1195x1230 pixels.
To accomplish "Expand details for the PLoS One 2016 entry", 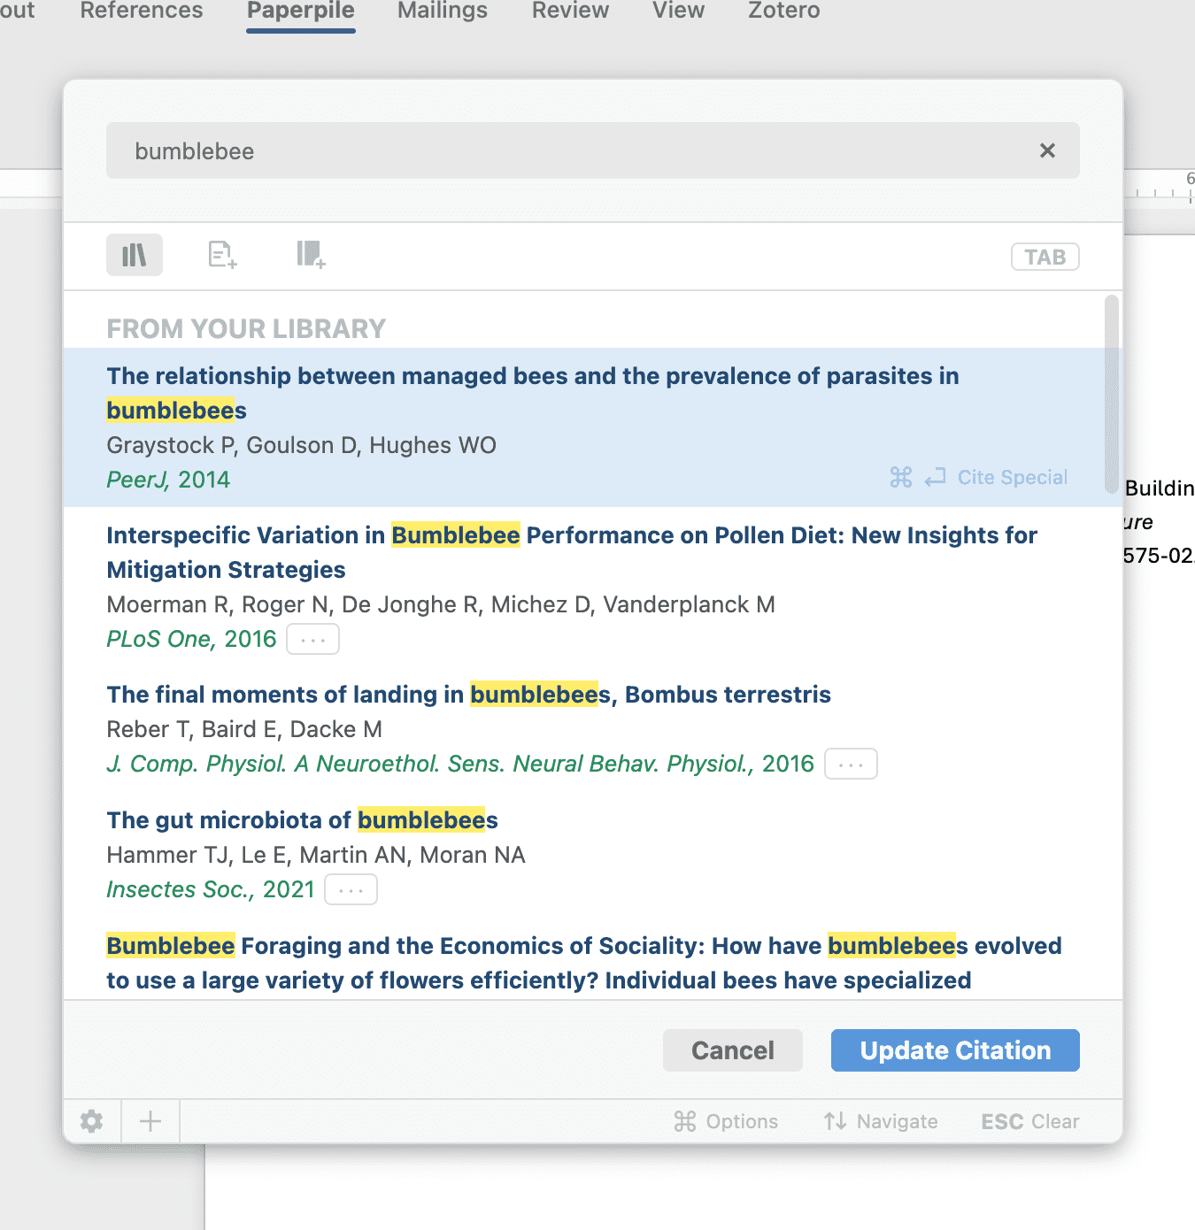I will click(x=312, y=640).
